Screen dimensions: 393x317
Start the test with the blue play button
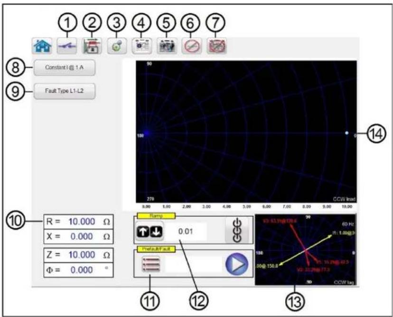coord(237,264)
